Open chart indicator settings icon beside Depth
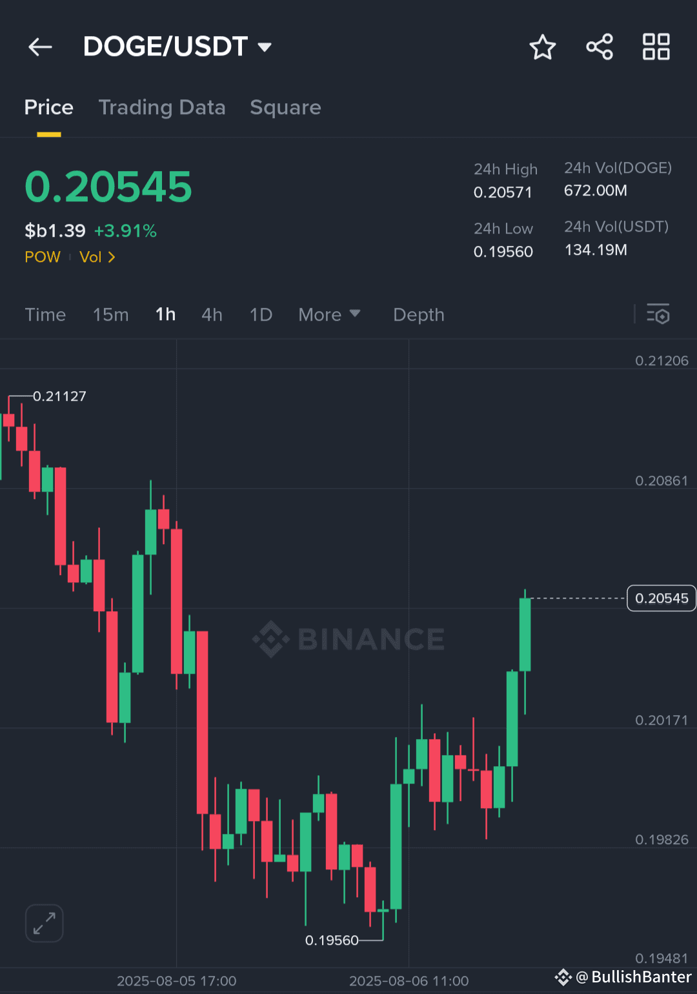 [x=660, y=314]
